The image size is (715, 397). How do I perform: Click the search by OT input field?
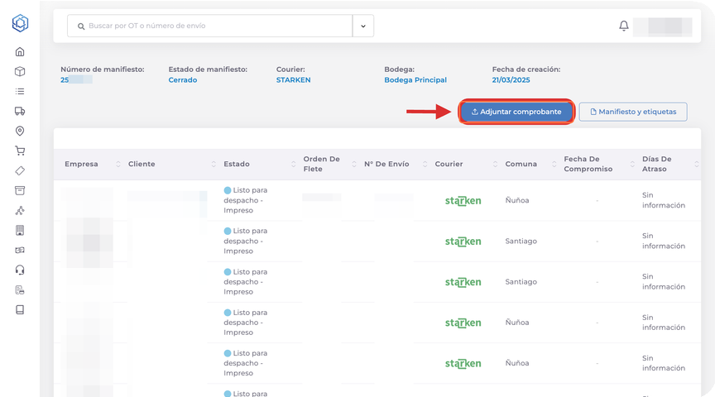coord(215,26)
